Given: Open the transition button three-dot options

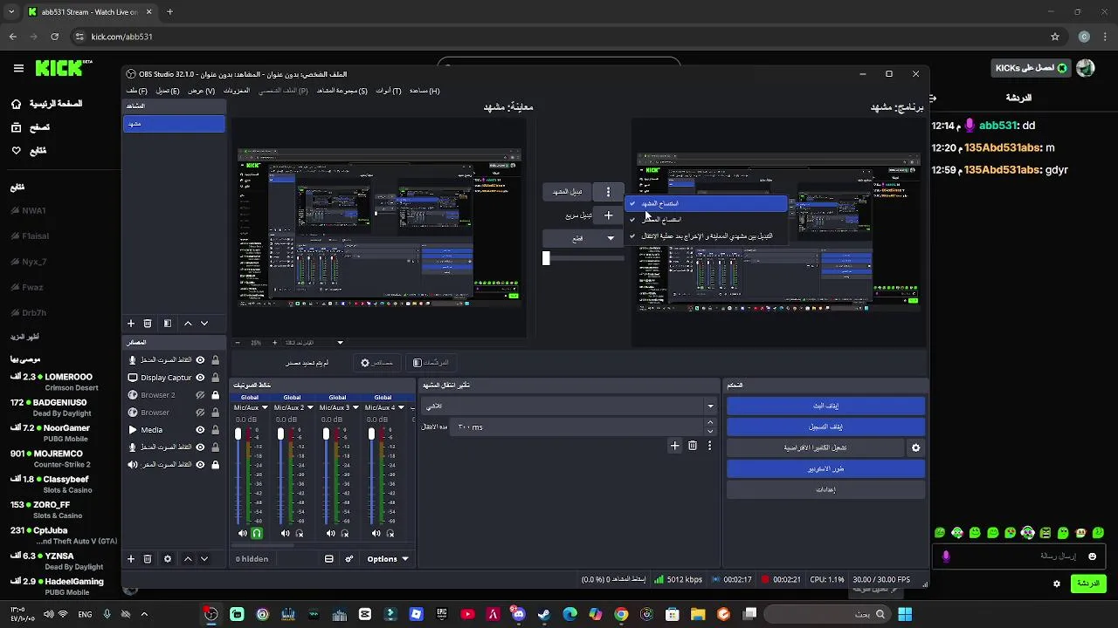Looking at the screenshot, I should 608,192.
